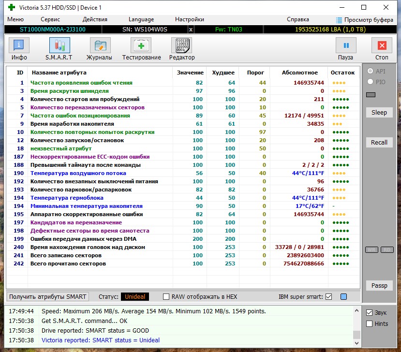Image resolution: width=401 pixels, height=352 pixels.
Task: Click the Остаток column header
Action: [x=342, y=73]
